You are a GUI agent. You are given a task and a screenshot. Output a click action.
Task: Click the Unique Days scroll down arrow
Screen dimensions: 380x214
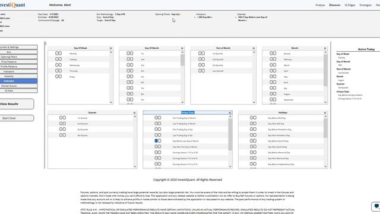coord(230,166)
